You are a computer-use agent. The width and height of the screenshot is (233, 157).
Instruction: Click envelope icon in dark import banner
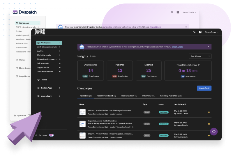click(x=82, y=47)
